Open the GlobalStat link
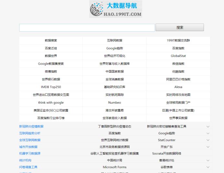Screen dimensions: 224x173 178,56
